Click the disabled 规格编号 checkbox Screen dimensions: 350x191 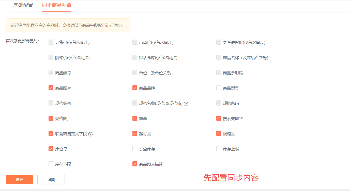[51, 103]
